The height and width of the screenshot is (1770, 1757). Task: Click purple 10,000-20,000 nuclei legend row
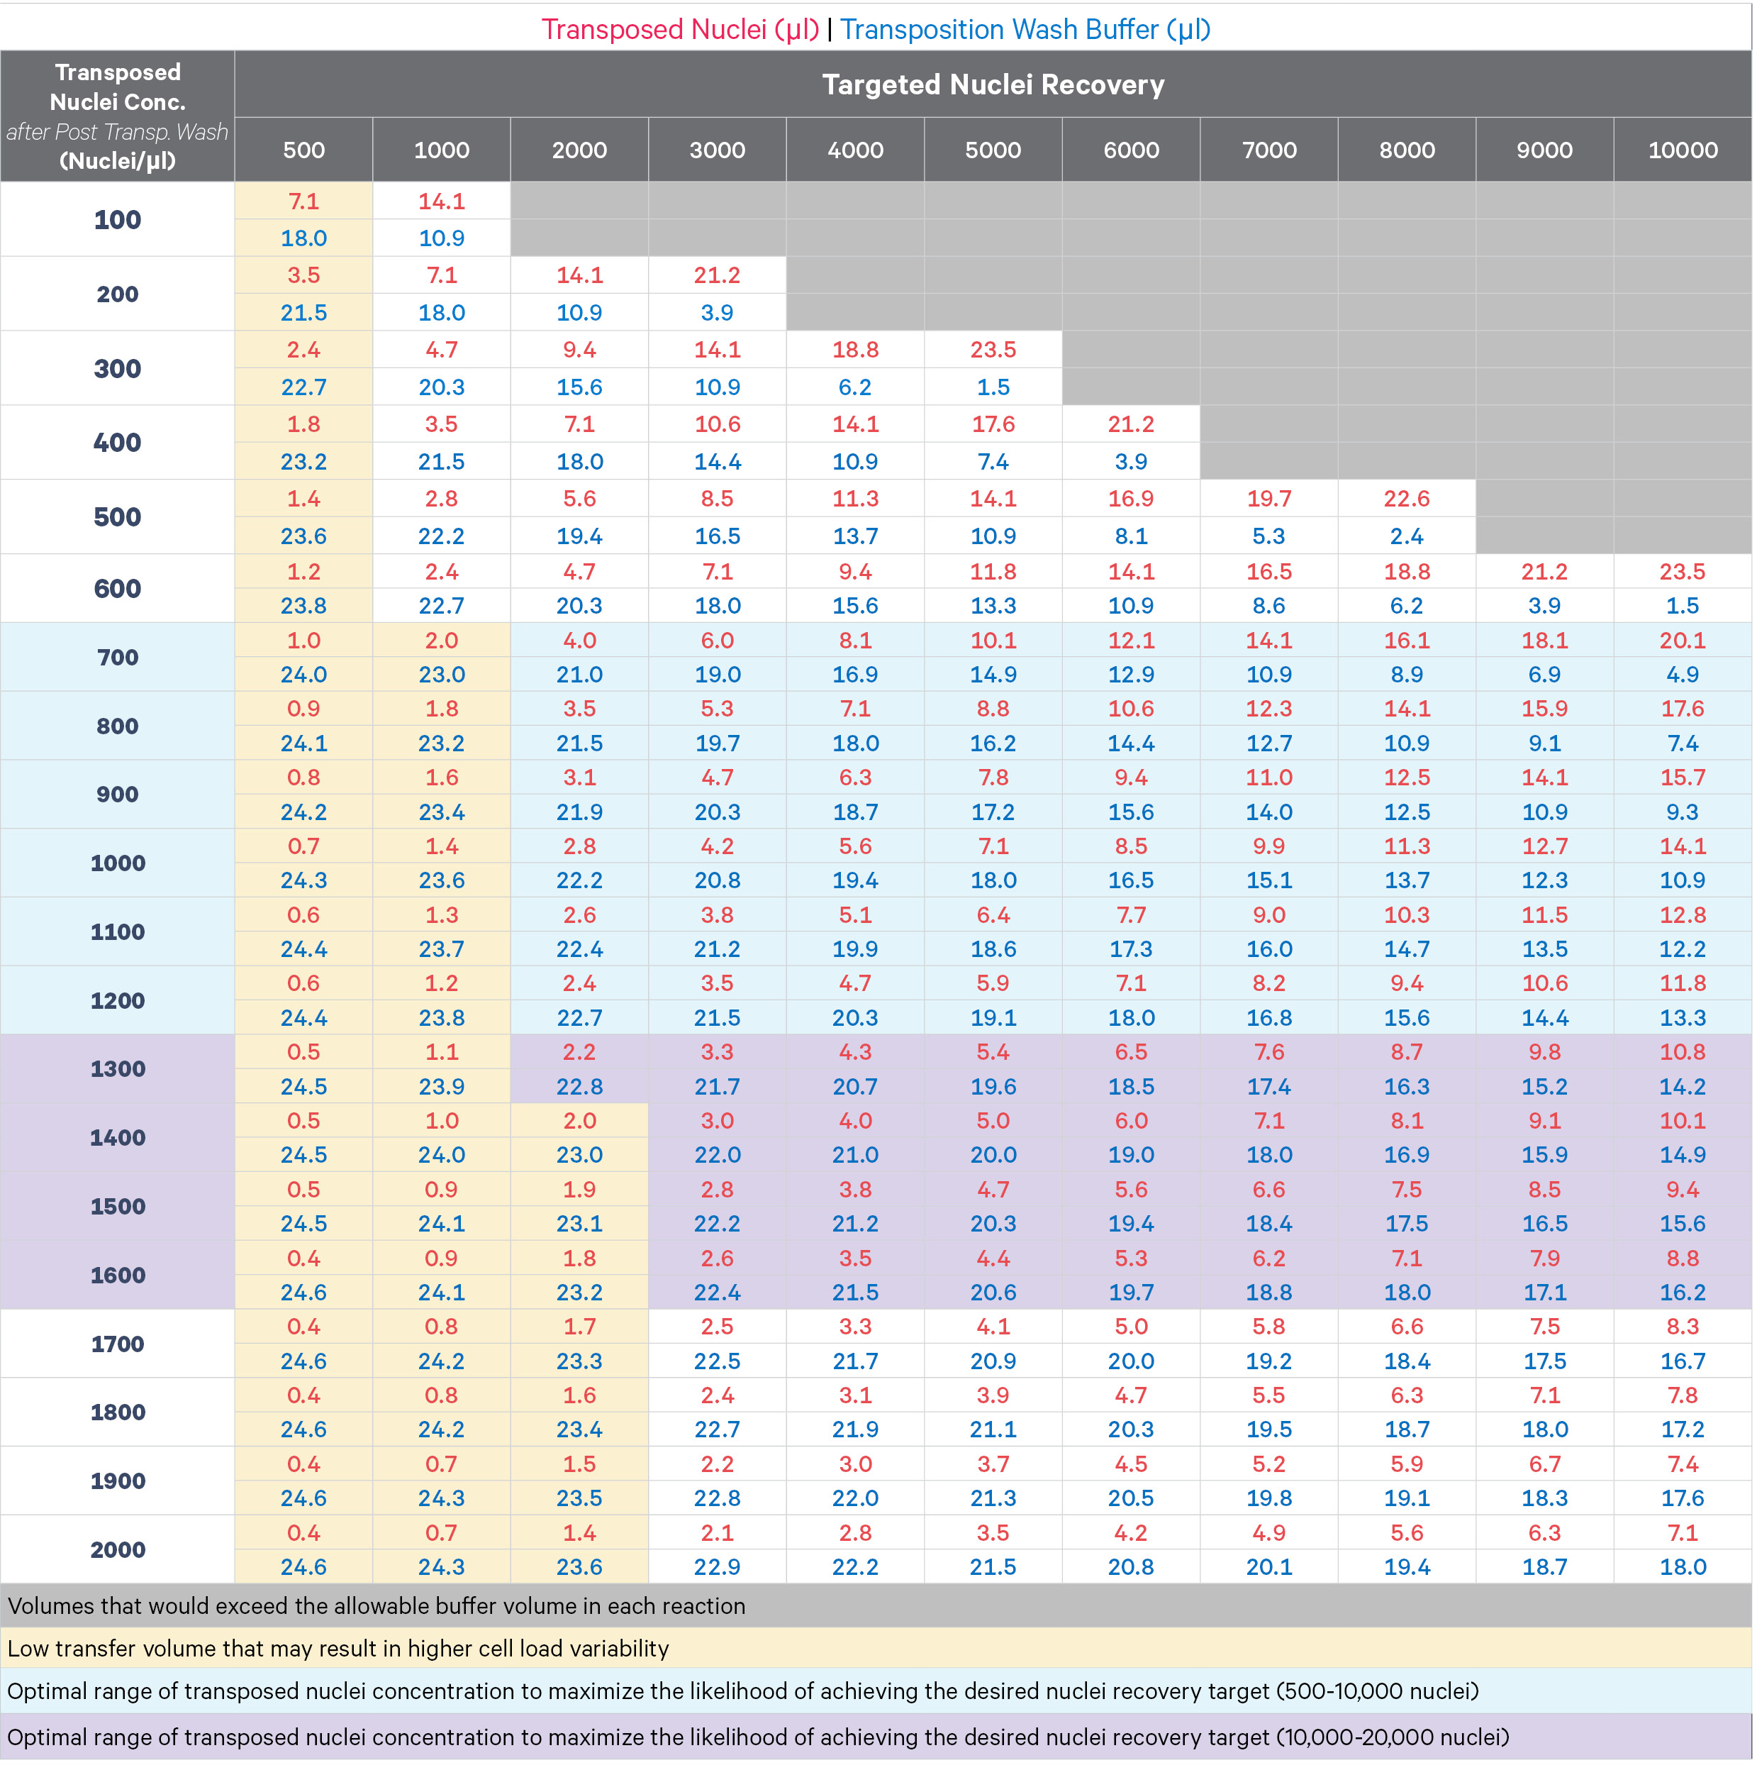(x=757, y=1737)
